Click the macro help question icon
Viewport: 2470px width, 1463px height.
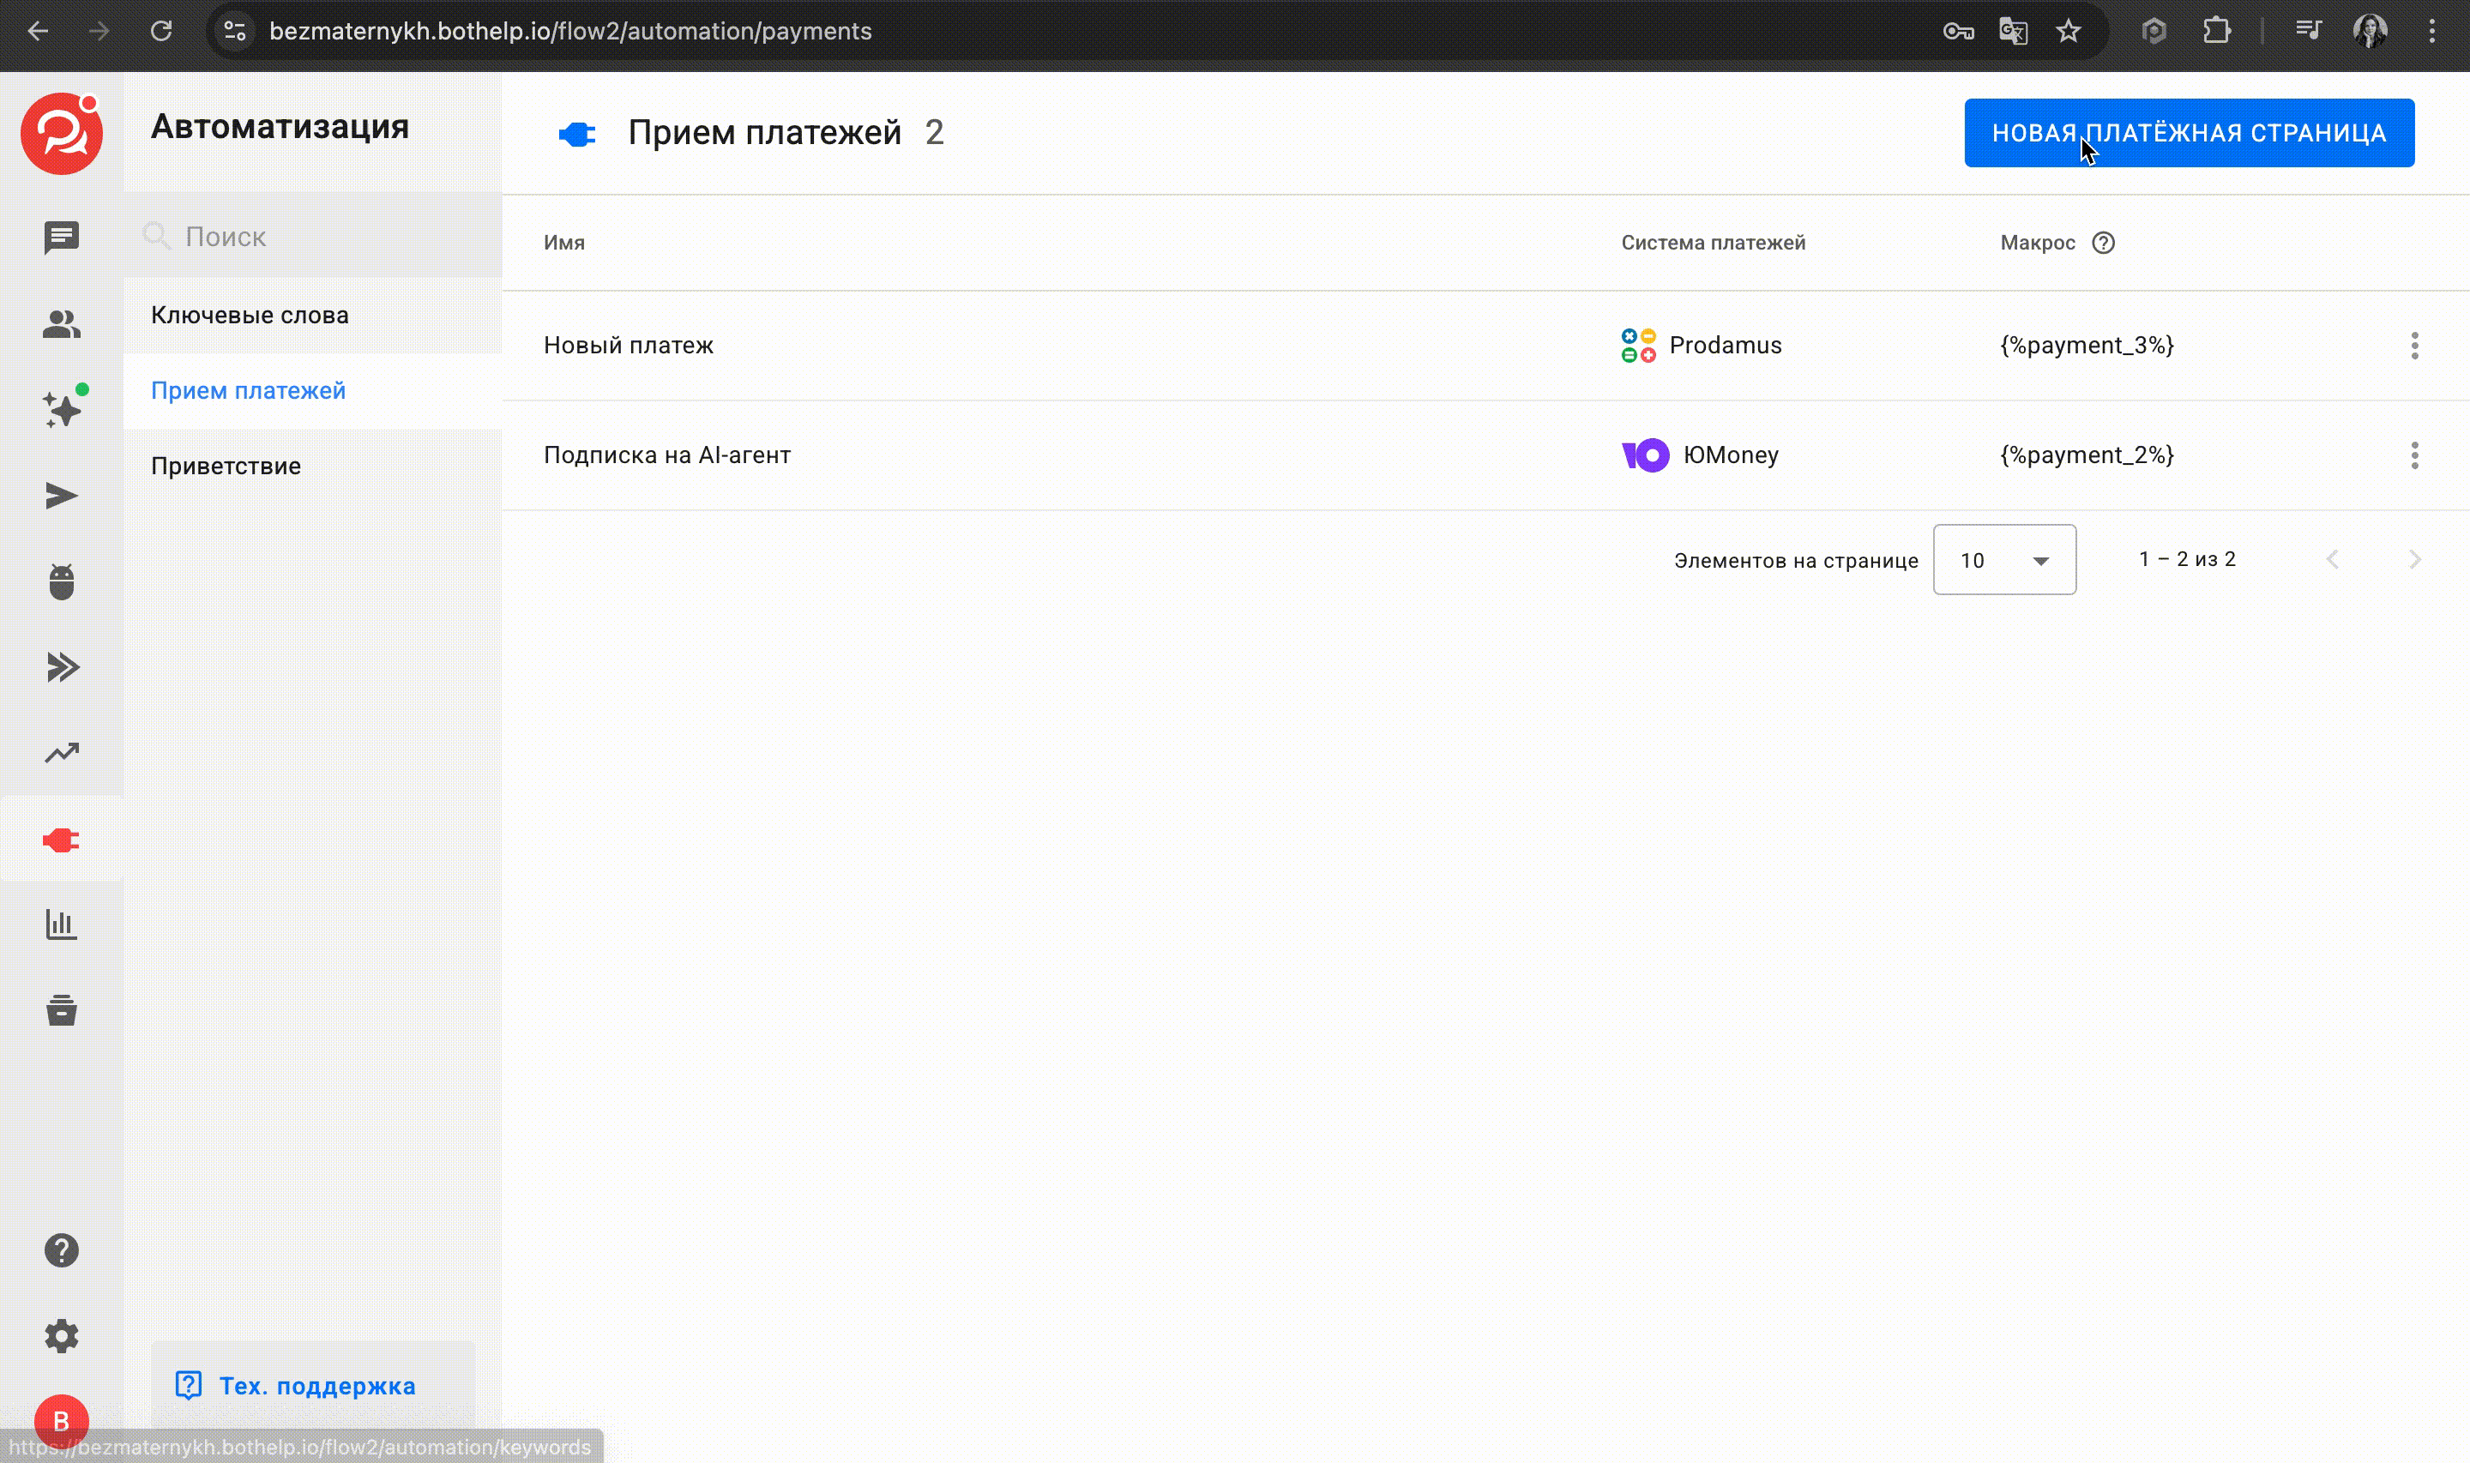[2102, 243]
